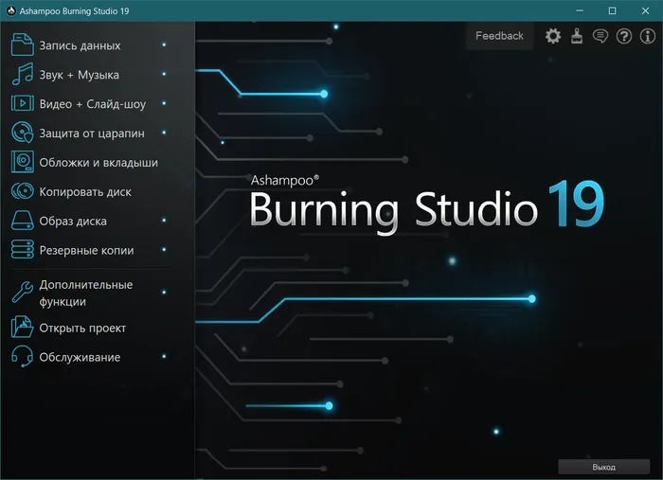Click the Выход button

click(x=604, y=467)
